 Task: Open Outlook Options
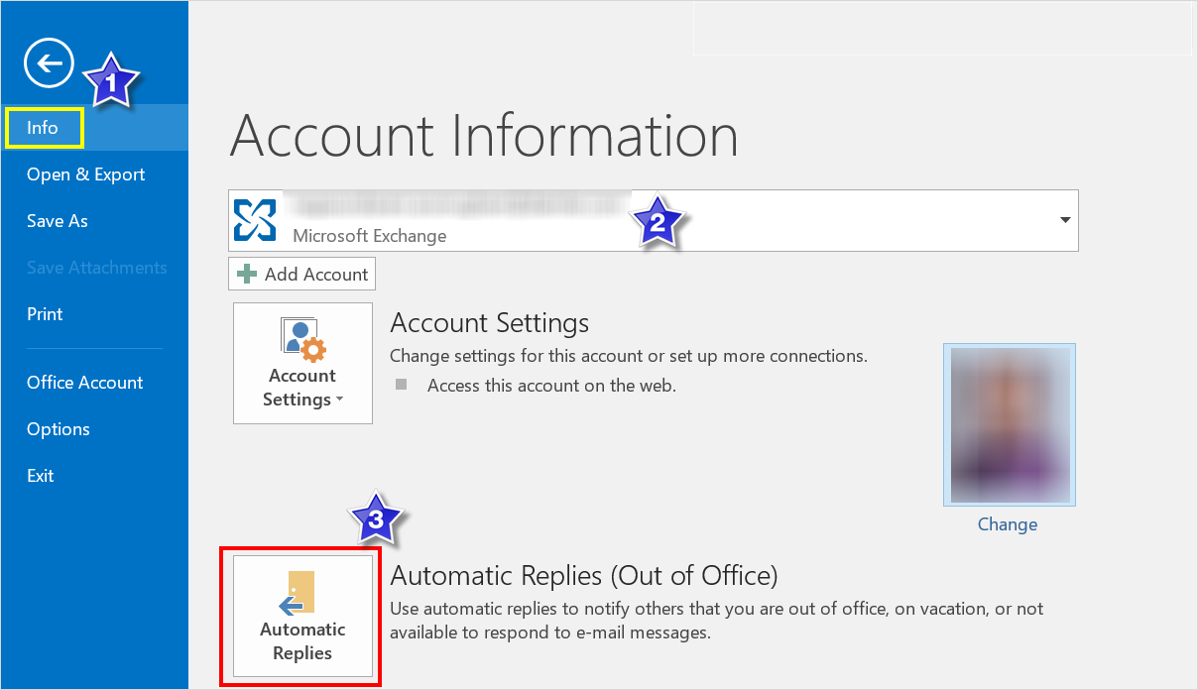tap(58, 428)
